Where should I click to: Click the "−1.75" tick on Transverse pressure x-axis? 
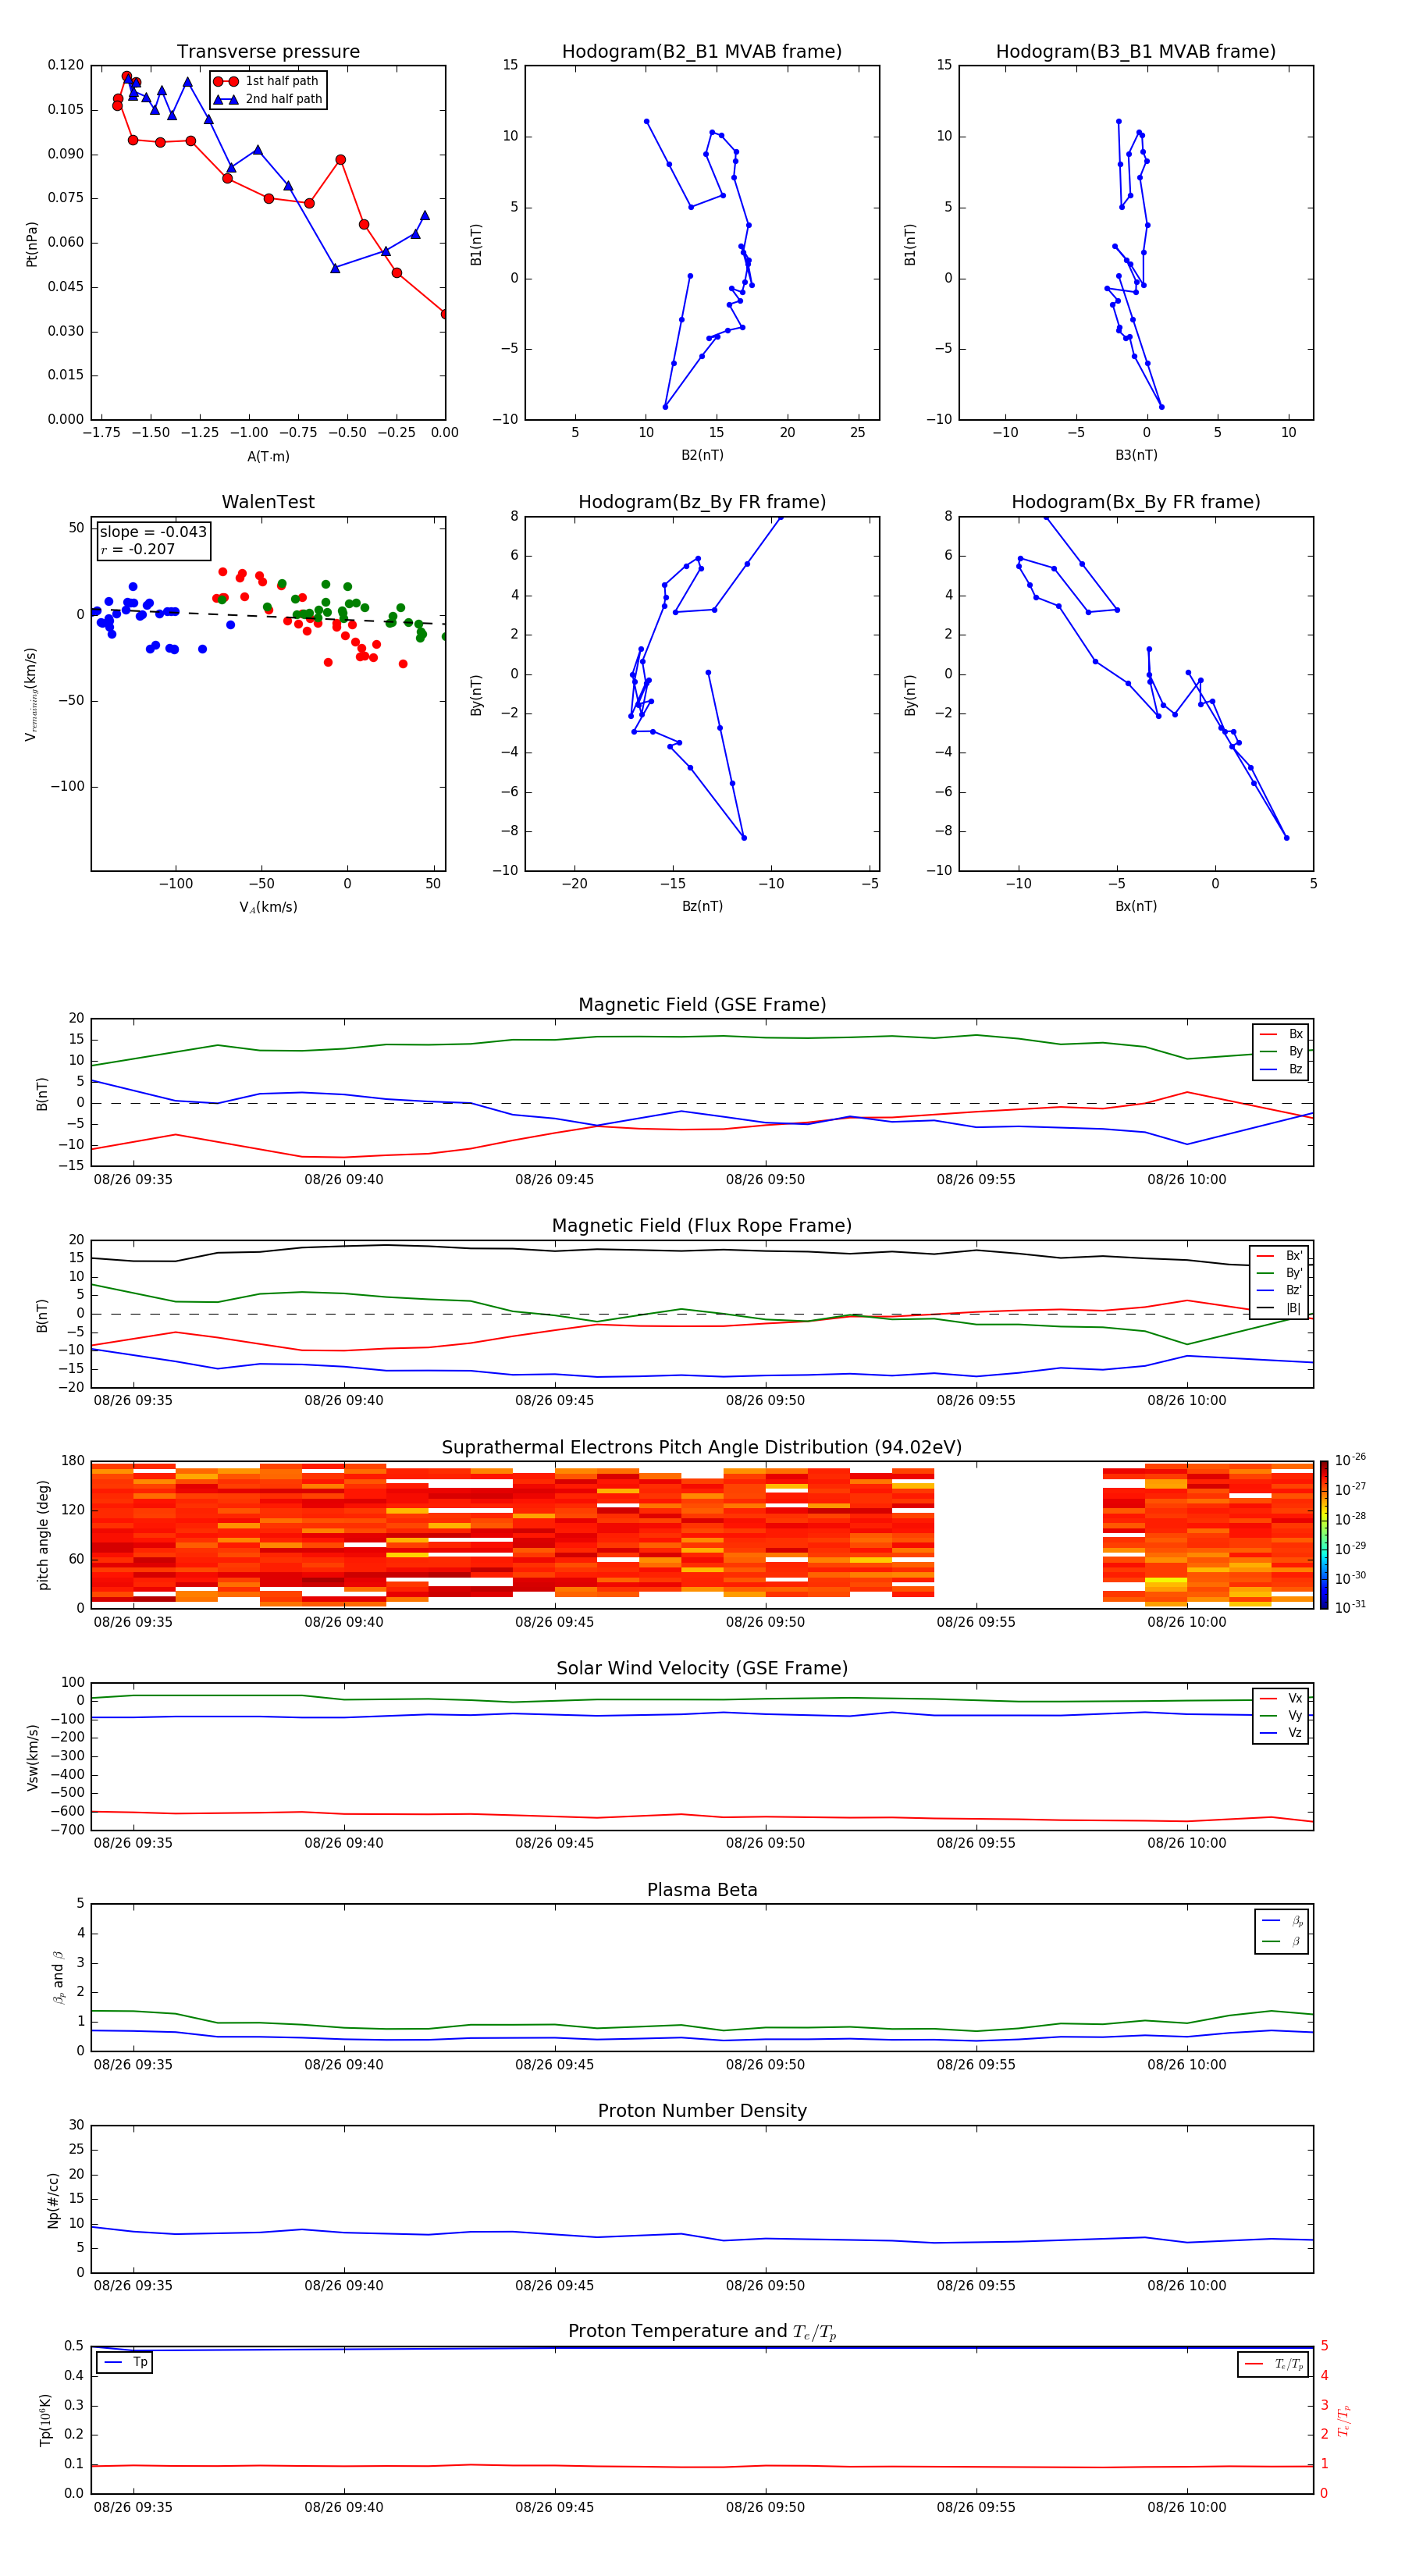pos(101,433)
